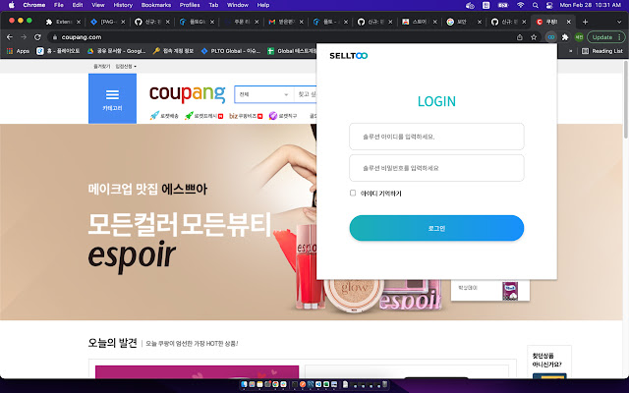This screenshot has height=393, width=629.
Task: Go back using the back arrow
Action: coord(10,37)
